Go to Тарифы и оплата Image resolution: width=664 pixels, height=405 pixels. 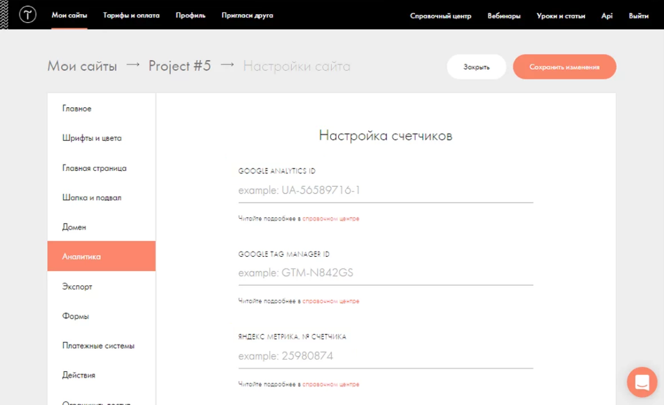tap(131, 15)
